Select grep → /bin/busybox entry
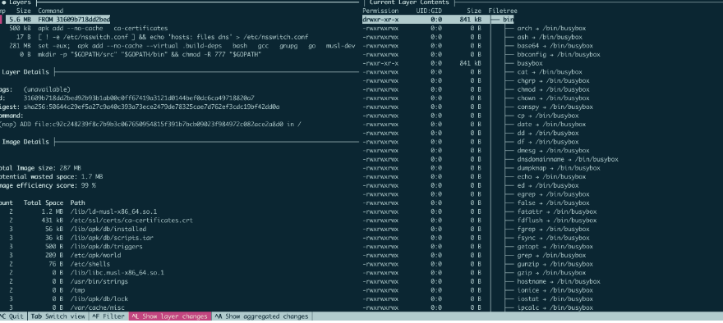The width and height of the screenshot is (723, 323). pos(551,255)
